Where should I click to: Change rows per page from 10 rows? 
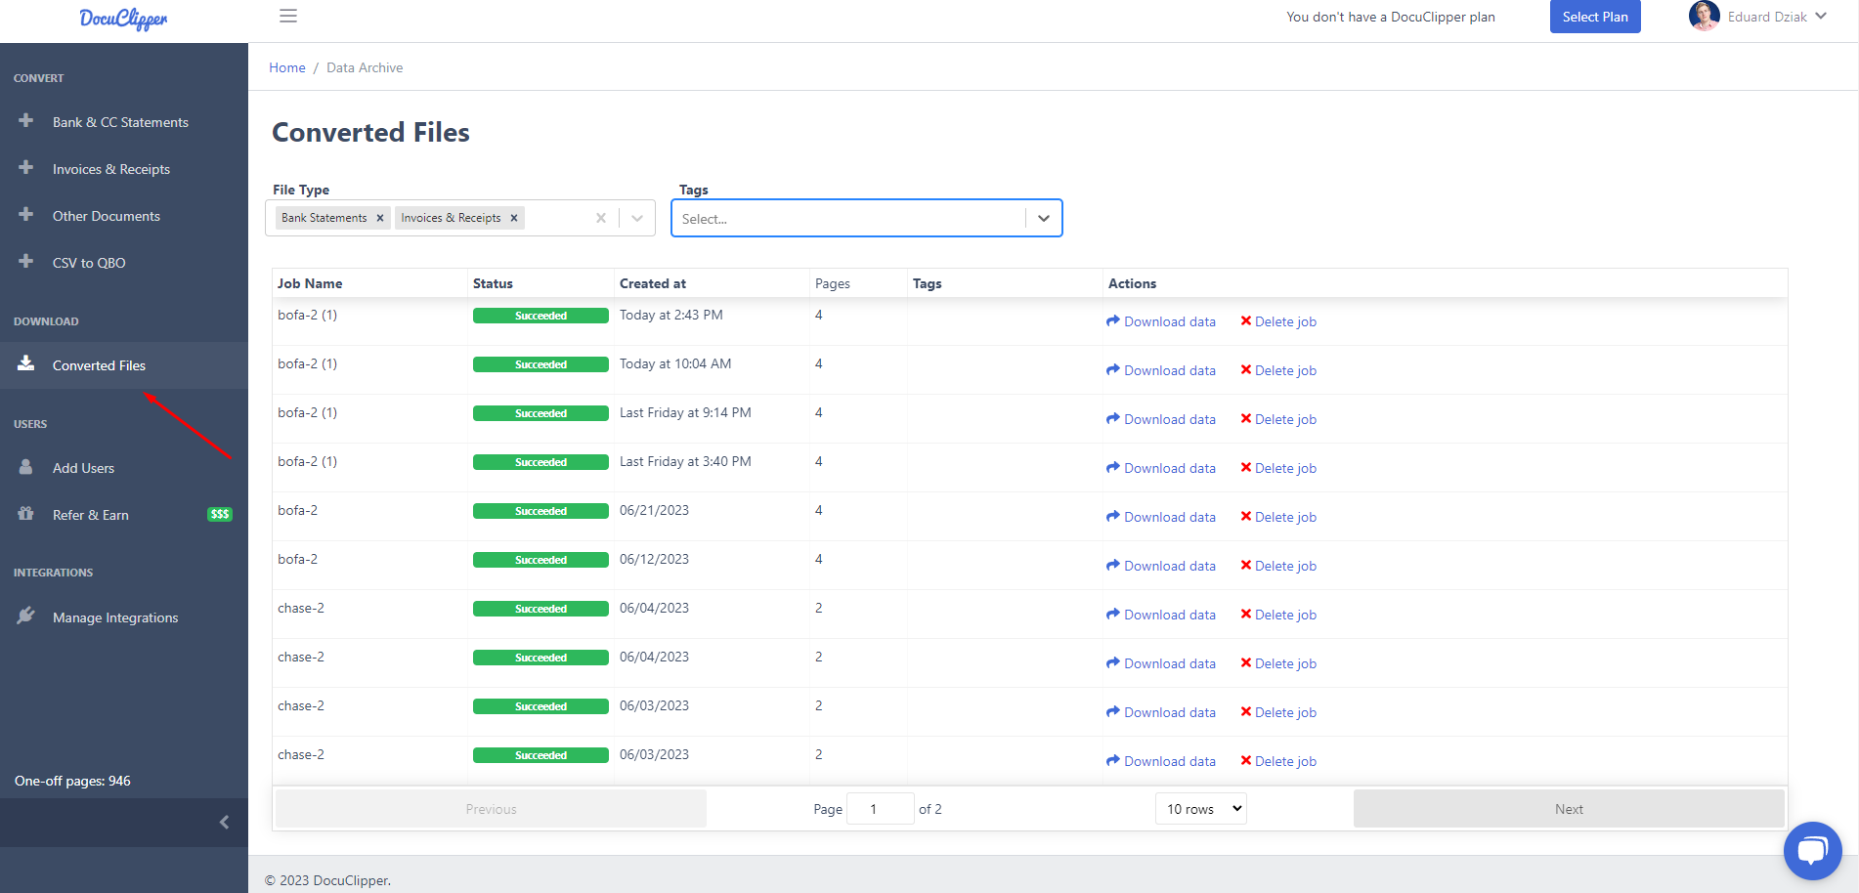tap(1200, 808)
